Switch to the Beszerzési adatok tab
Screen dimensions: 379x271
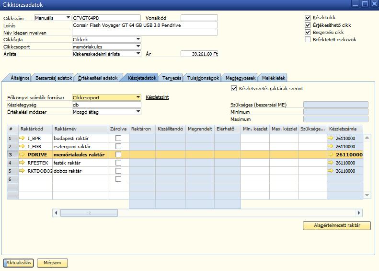tap(53, 78)
